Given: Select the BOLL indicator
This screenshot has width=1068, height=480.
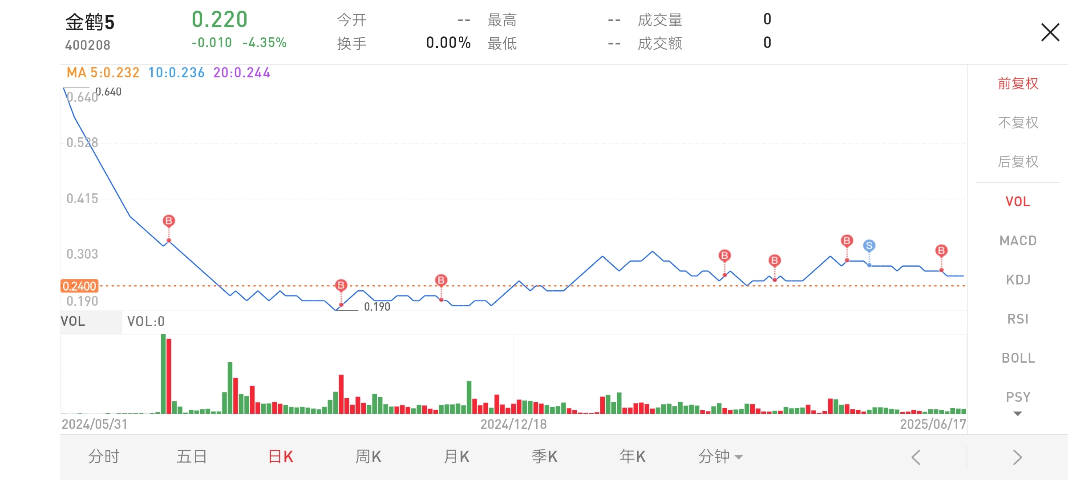Looking at the screenshot, I should tap(1018, 358).
